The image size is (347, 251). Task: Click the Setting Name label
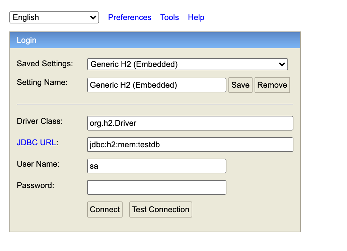(x=42, y=82)
